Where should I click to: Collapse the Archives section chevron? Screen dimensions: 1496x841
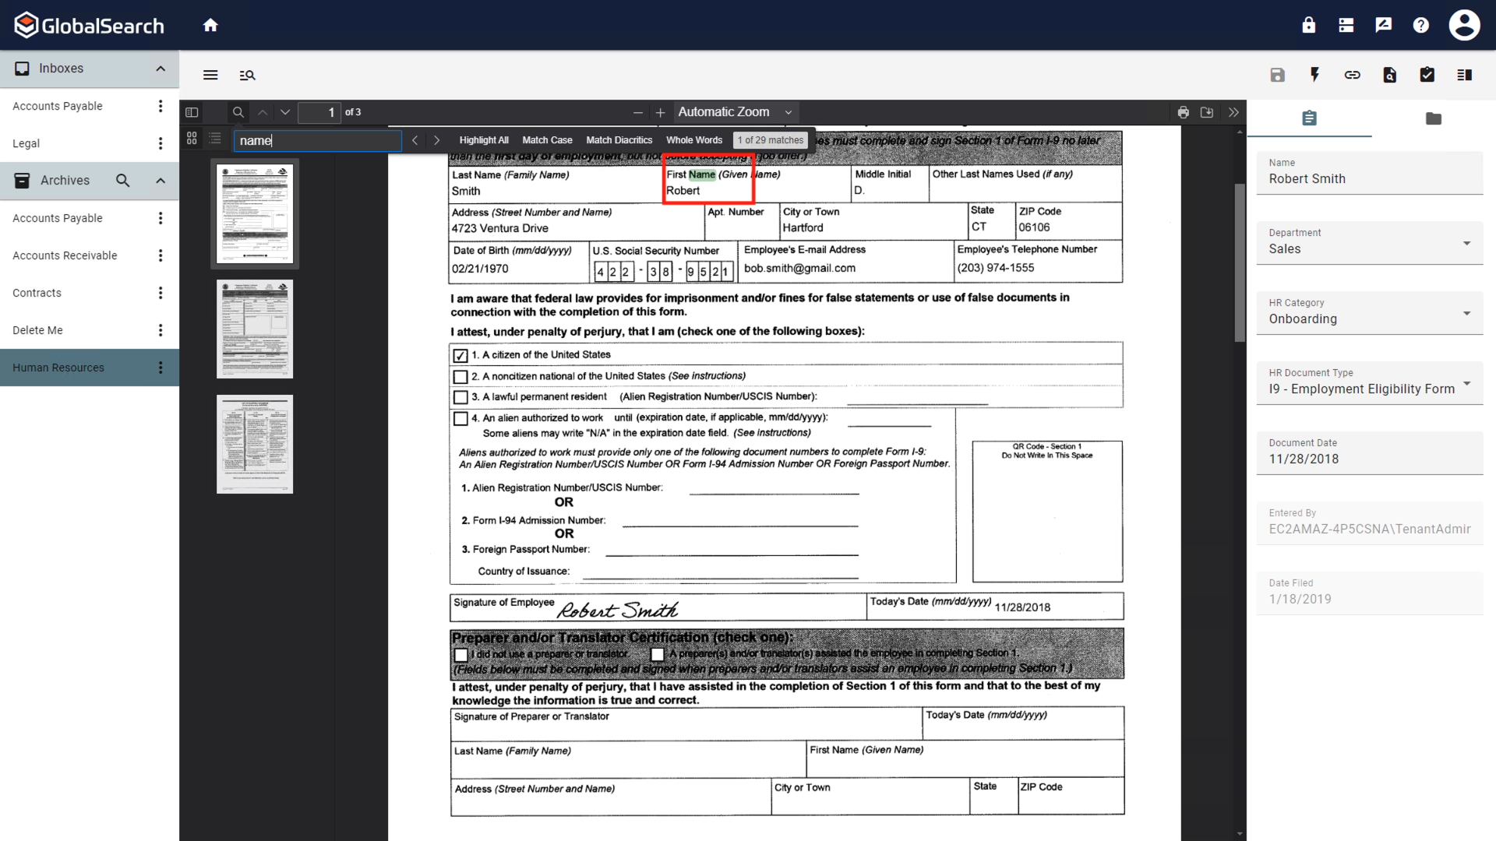click(161, 181)
